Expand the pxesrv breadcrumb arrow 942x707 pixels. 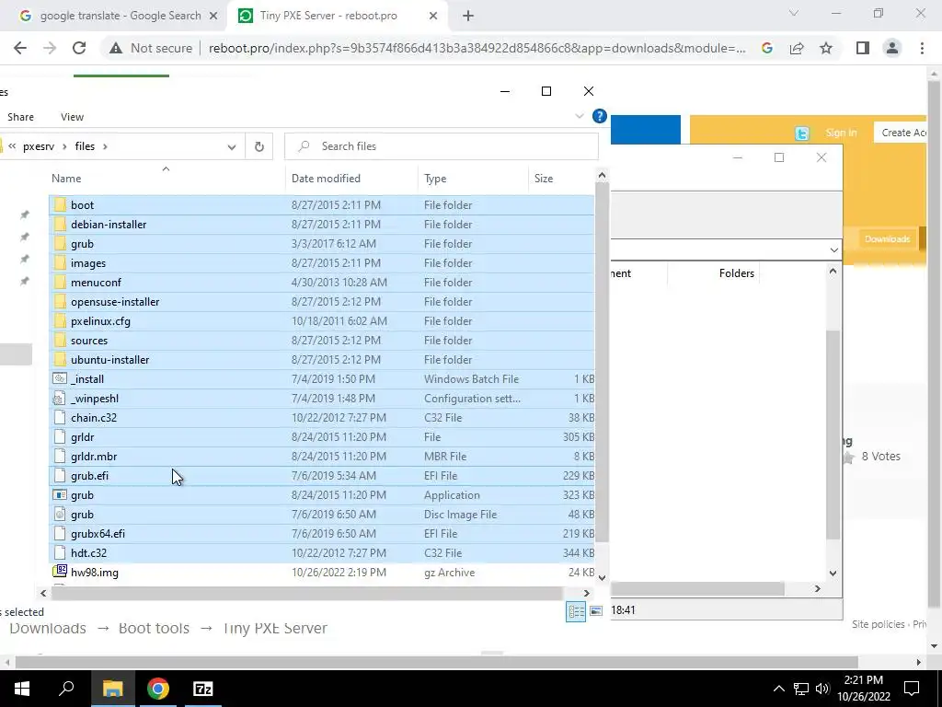(65, 146)
